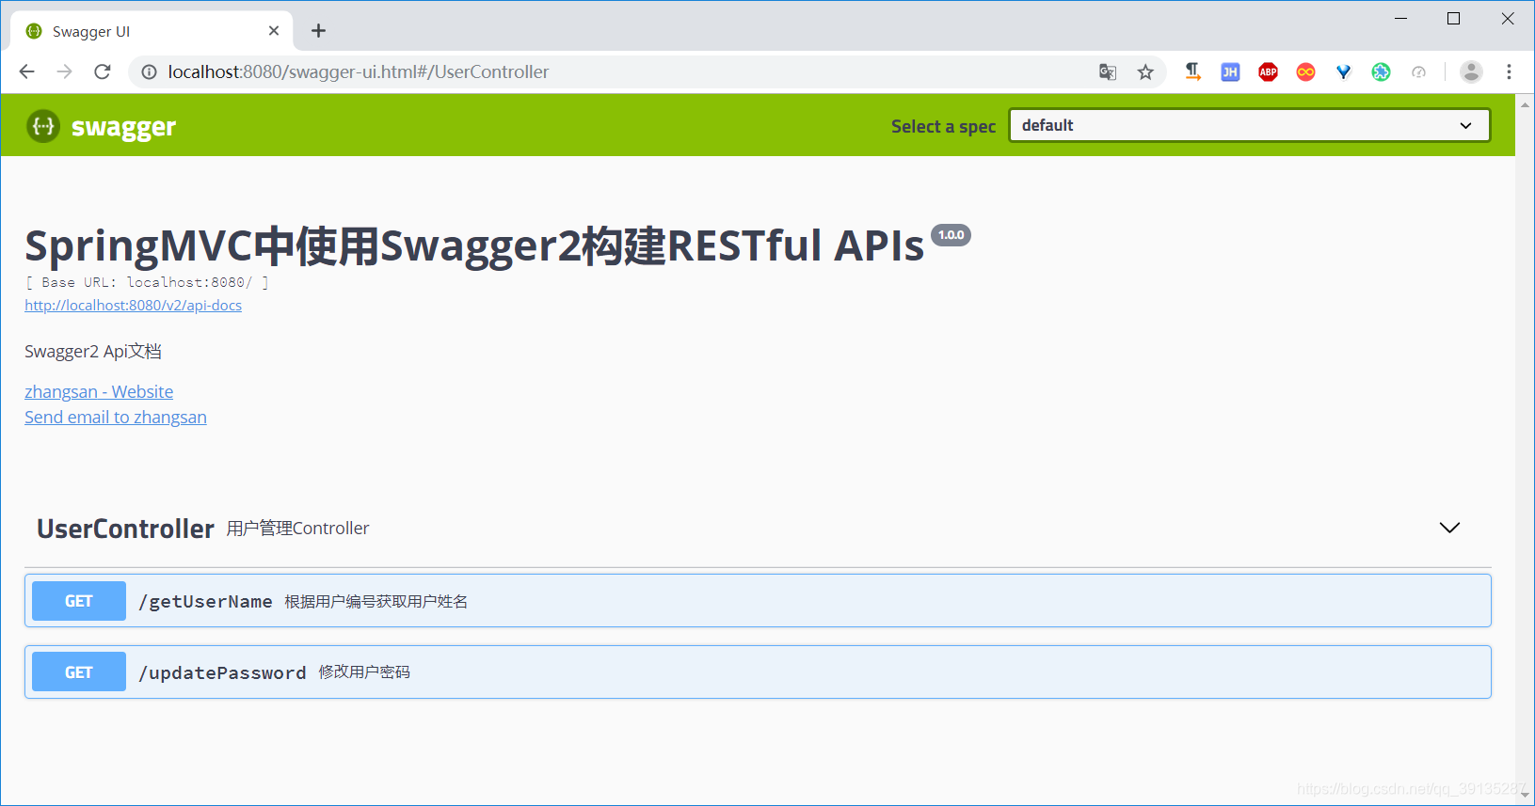
Task: Open the Chrome three-dot menu
Action: point(1509,71)
